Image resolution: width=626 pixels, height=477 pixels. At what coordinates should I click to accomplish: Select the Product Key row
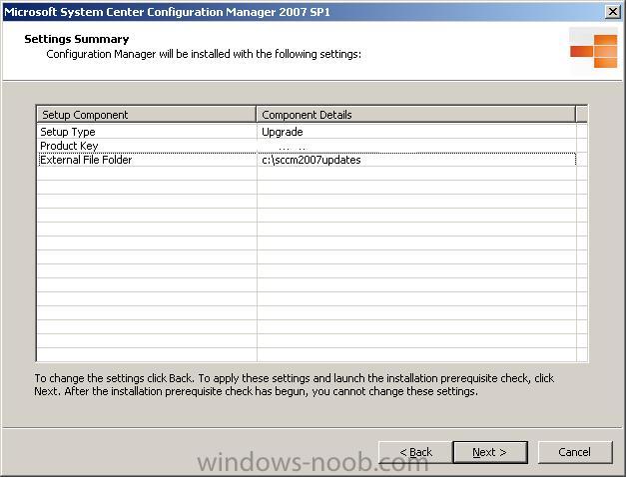pyautogui.click(x=307, y=146)
